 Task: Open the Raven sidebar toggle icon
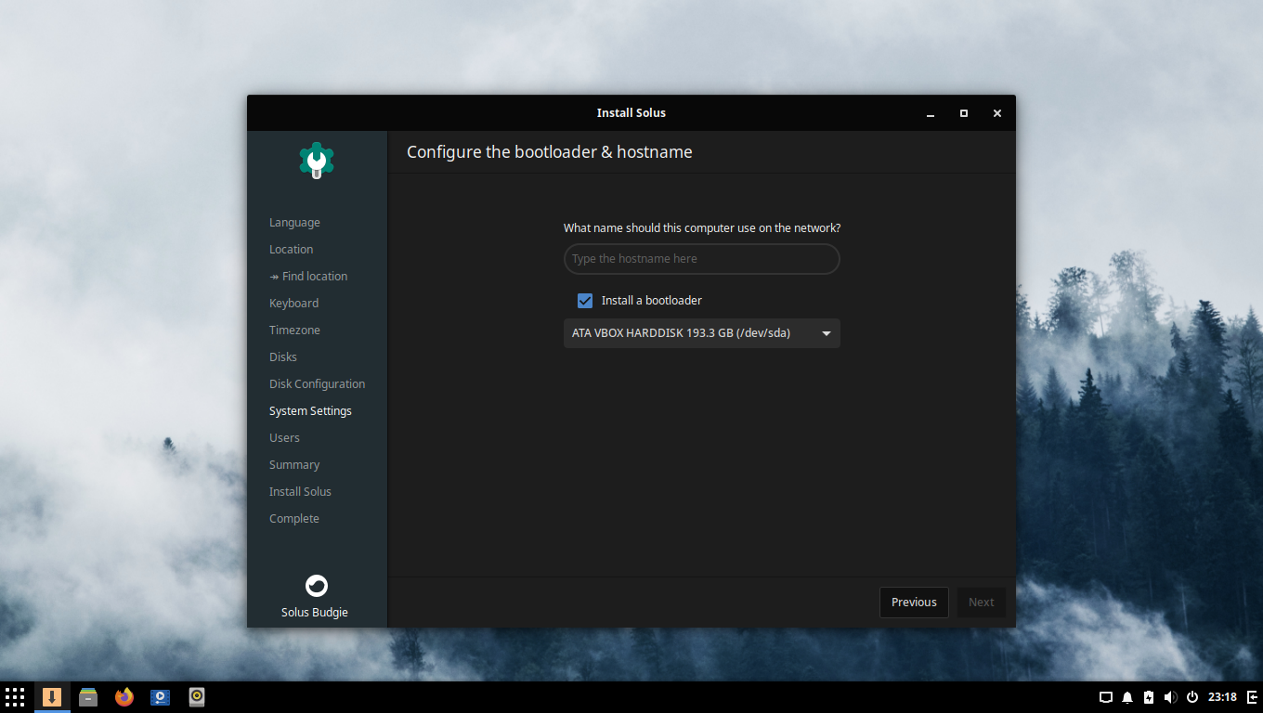point(1252,697)
